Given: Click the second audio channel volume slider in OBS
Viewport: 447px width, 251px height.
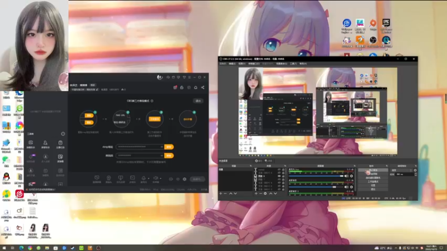Looking at the screenshot, I should coord(316,187).
